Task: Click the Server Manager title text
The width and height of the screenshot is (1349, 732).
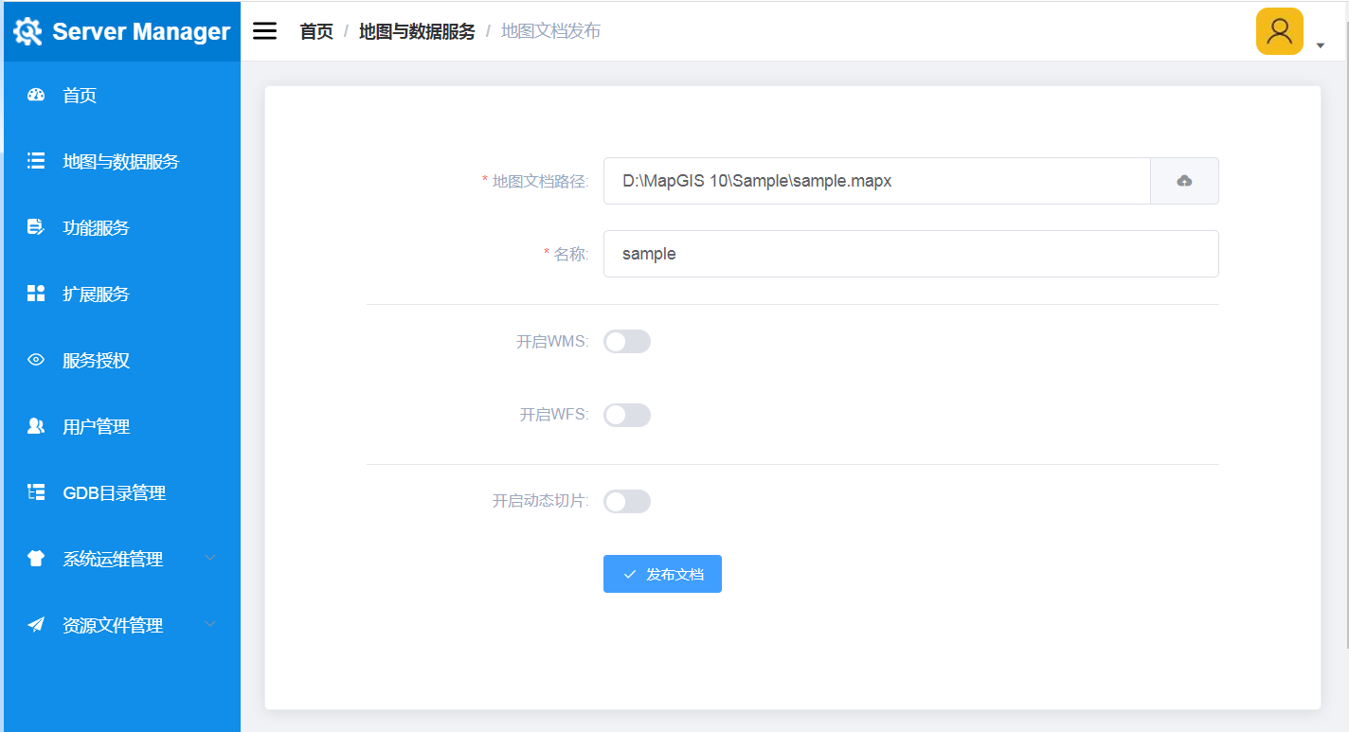Action: coord(141,31)
